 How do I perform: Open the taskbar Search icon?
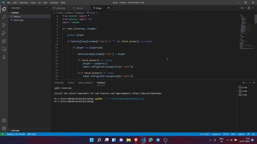tap(99, 140)
